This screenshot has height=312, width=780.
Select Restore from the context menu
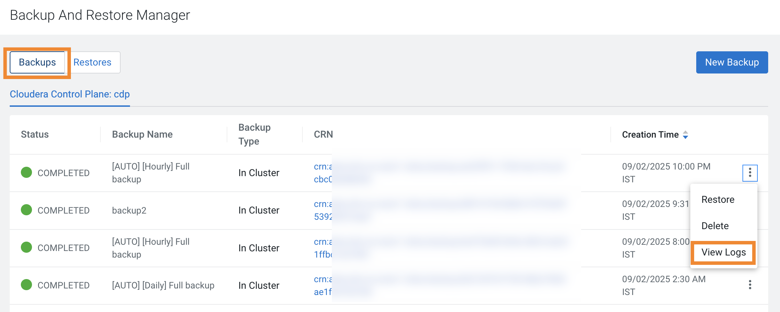(718, 199)
